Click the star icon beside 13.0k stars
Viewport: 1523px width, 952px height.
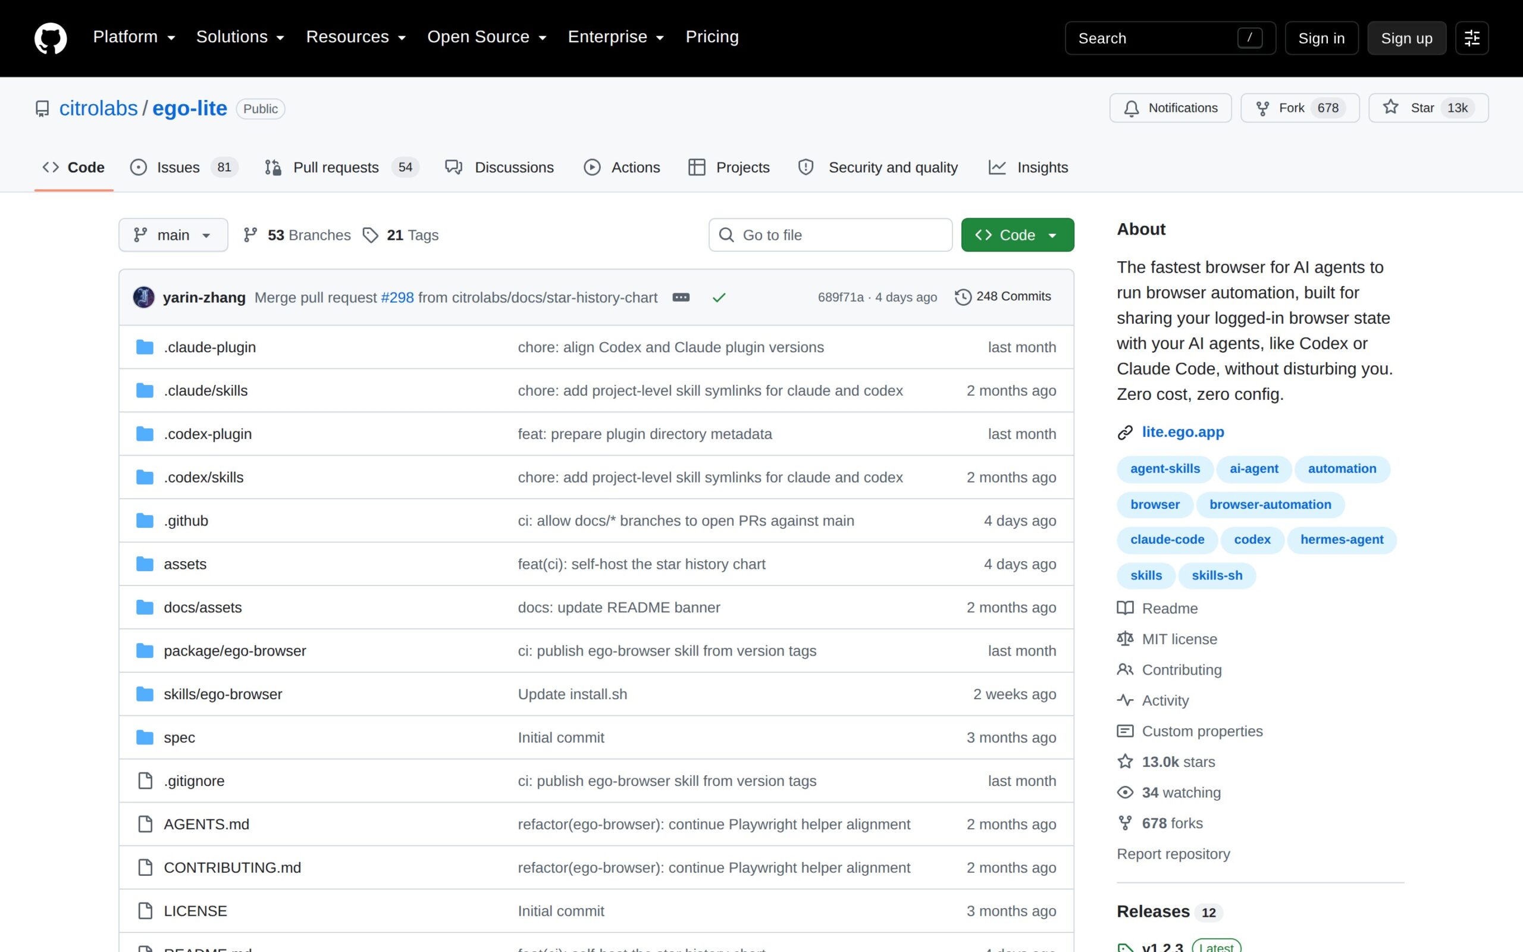pyautogui.click(x=1125, y=762)
